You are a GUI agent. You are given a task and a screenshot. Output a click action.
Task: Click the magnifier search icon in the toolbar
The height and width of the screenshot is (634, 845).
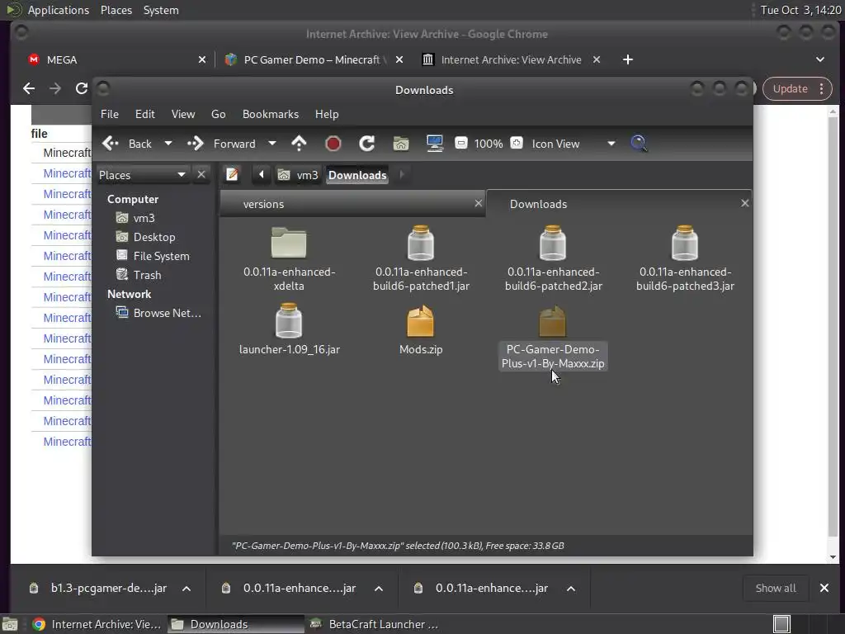point(639,144)
